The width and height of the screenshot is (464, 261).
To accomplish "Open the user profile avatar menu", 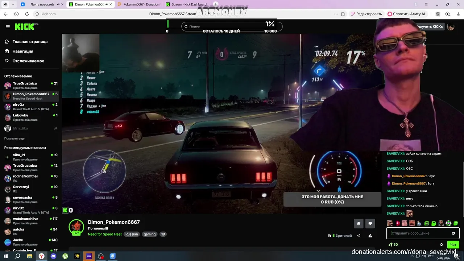I will coord(451,26).
